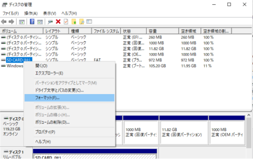Click the SD CARD (H:) volume drive icon
Viewport: 253px width, 159px height.
3,60
